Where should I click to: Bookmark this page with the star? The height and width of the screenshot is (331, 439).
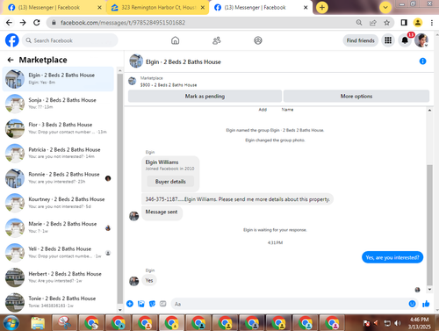pyautogui.click(x=386, y=23)
